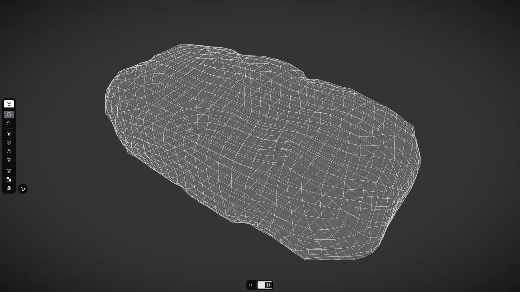The width and height of the screenshot is (520, 292).
Task: Click the globe environment icon
Action: click(x=9, y=188)
